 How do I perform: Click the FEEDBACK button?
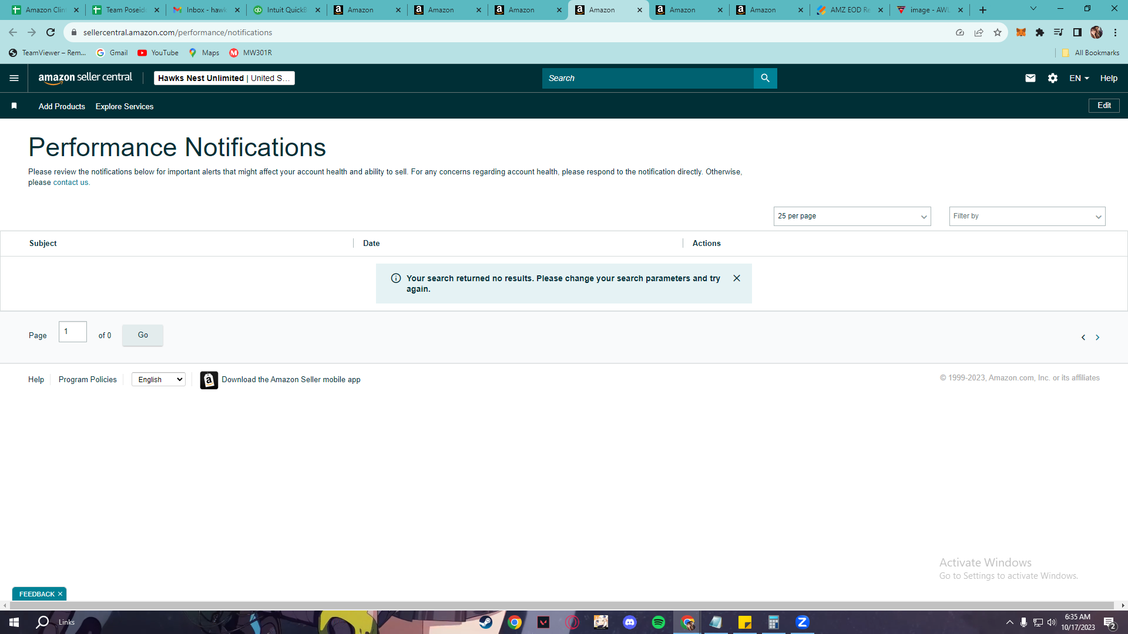click(36, 594)
